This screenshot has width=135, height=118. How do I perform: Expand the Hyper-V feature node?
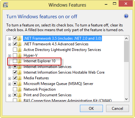(x=9, y=56)
